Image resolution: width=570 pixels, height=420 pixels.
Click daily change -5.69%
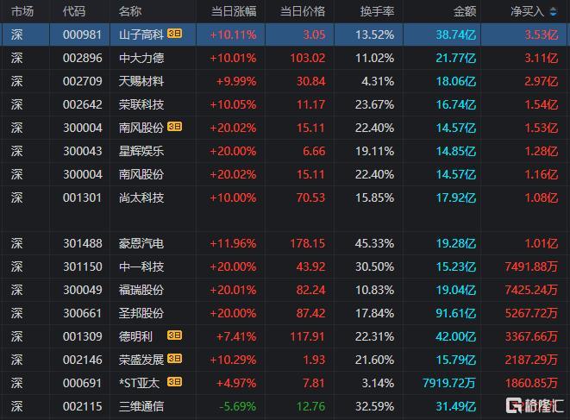tap(238, 406)
